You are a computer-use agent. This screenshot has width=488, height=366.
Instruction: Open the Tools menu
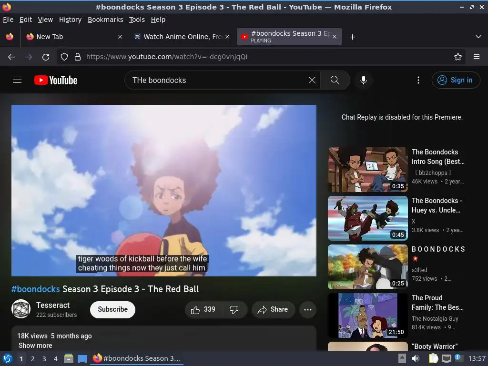[x=137, y=20]
